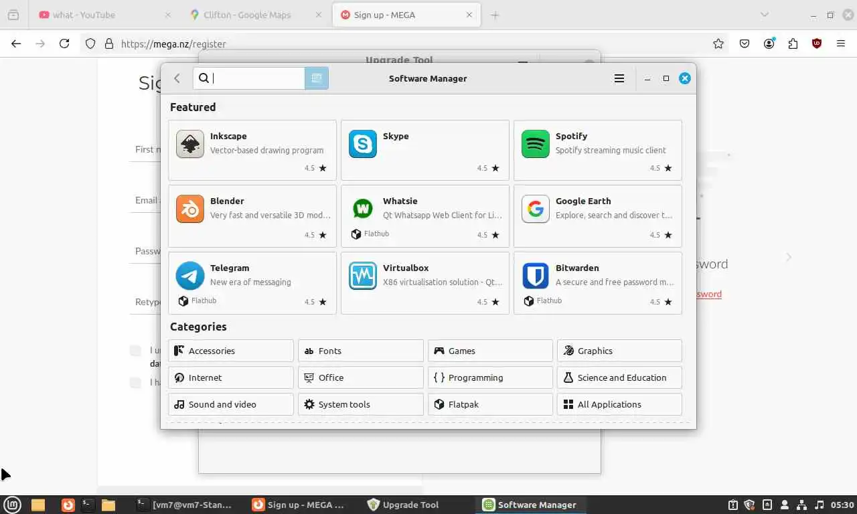Open the uBlock Origin extension icon
The width and height of the screenshot is (857, 514).
coord(817,44)
